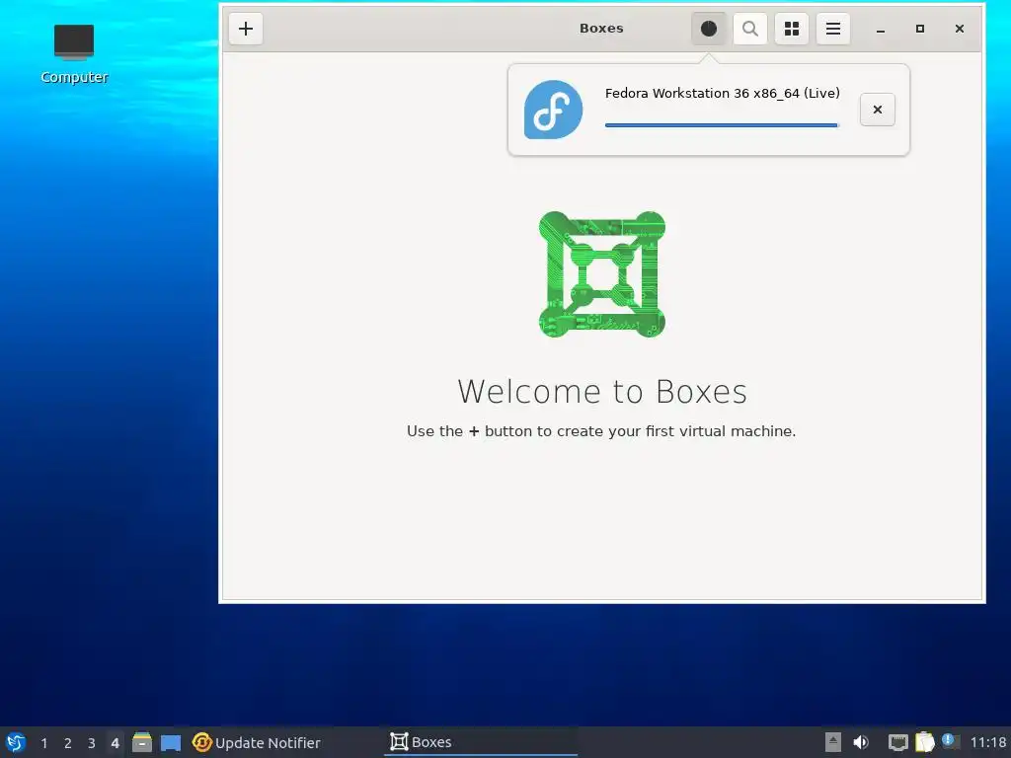Open the search in Boxes
1011x758 pixels.
(750, 29)
